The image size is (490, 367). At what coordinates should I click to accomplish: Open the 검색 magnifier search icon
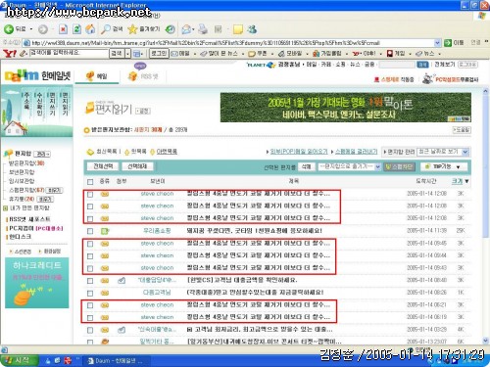[106, 29]
